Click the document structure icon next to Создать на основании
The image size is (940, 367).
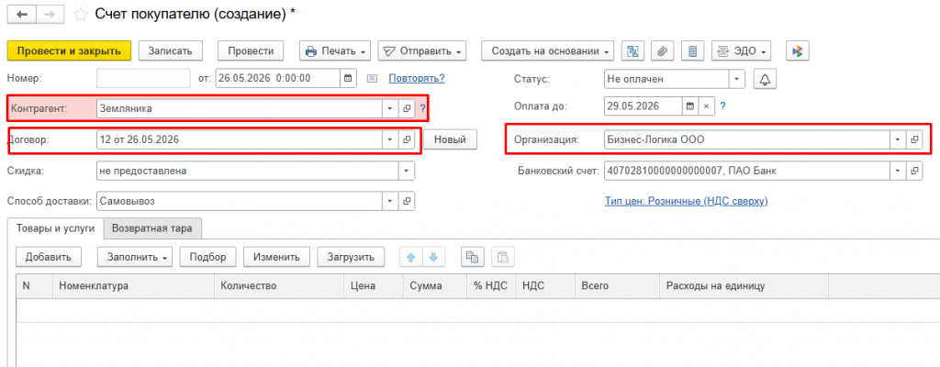click(632, 51)
